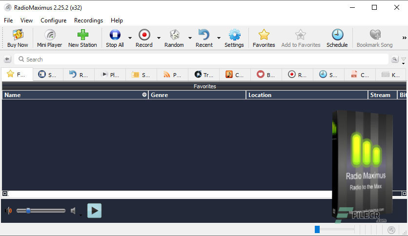Open the Configure menu

point(53,20)
